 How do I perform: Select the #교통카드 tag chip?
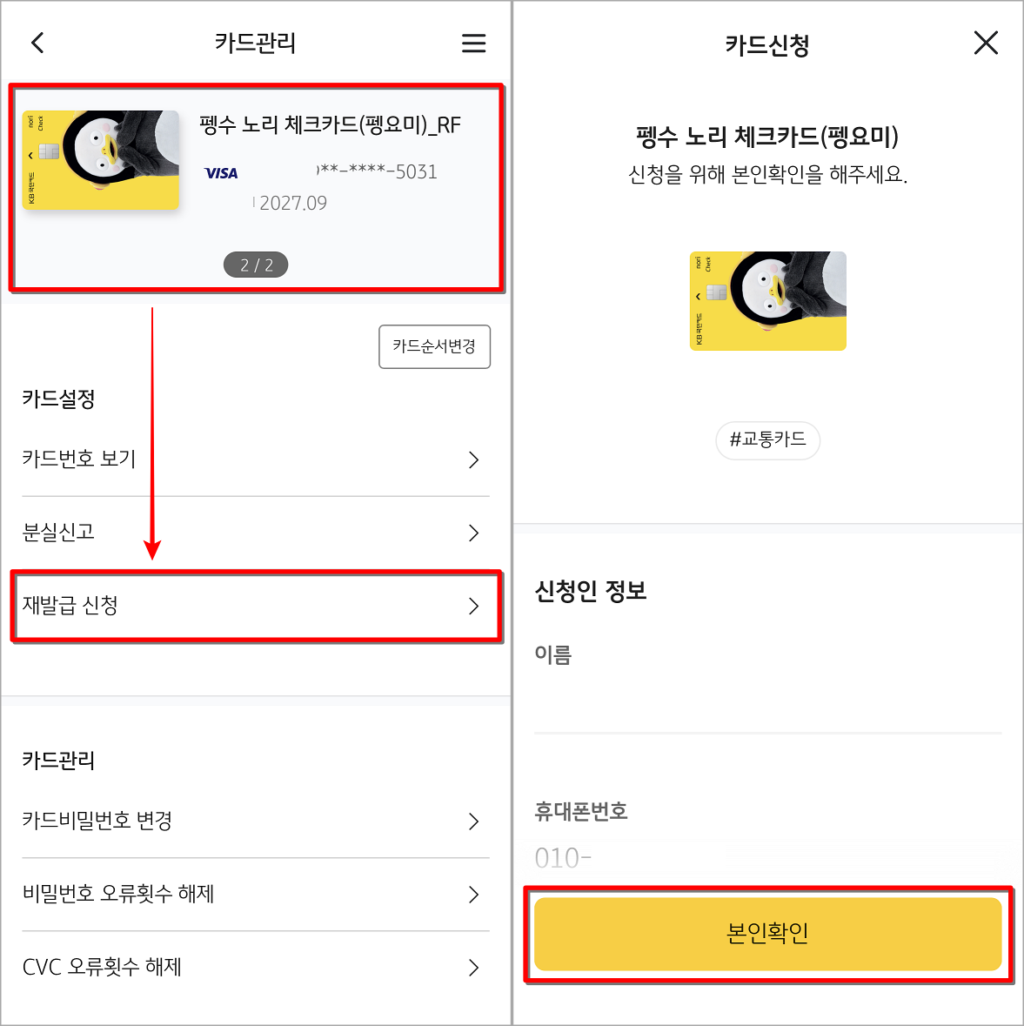(767, 440)
